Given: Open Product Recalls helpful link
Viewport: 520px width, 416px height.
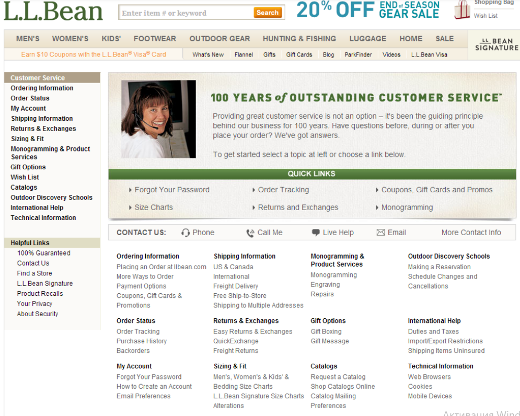Looking at the screenshot, I should coord(40,294).
